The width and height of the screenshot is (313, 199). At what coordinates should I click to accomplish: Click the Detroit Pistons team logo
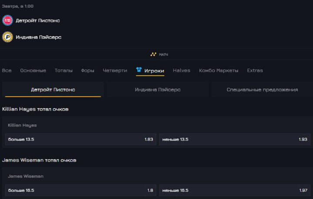7,20
